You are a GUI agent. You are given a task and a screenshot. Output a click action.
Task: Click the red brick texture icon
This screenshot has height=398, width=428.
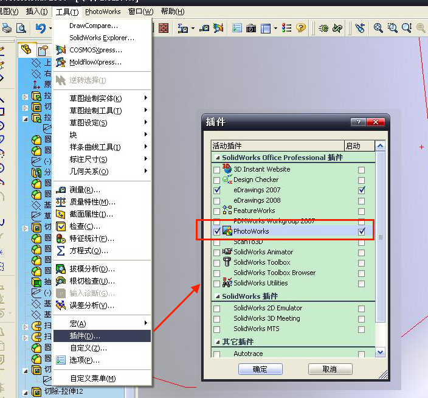164,28
